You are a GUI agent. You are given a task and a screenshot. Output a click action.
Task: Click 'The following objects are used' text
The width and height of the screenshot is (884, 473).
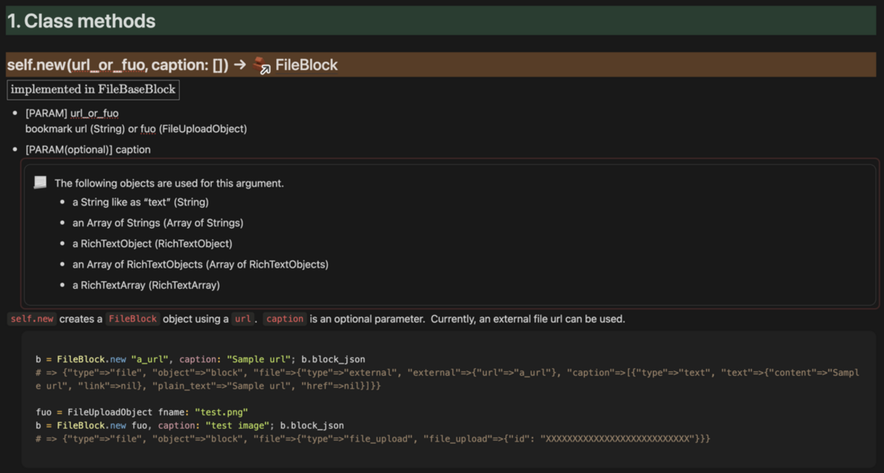coord(169,183)
